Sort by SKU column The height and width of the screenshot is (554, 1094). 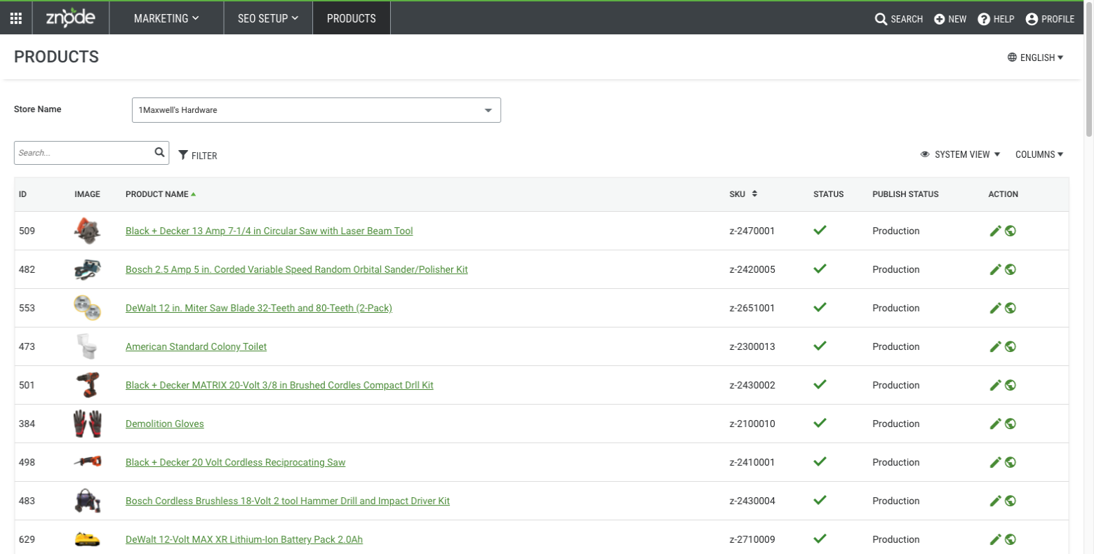743,194
